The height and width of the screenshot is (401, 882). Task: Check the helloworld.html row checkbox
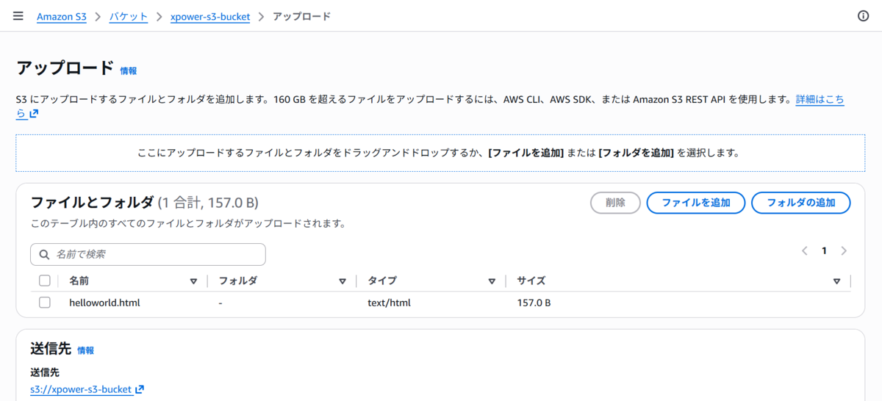point(45,303)
